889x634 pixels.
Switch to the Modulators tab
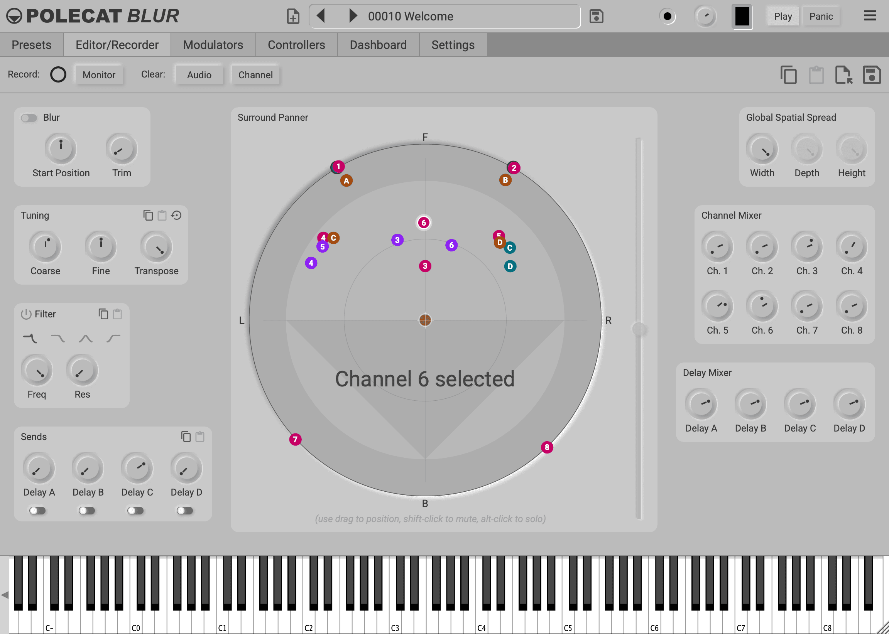pyautogui.click(x=213, y=45)
